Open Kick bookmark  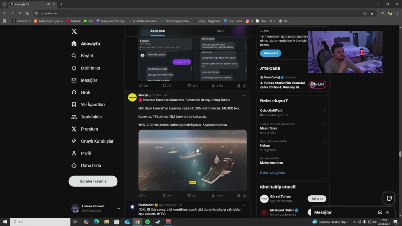click(88, 21)
